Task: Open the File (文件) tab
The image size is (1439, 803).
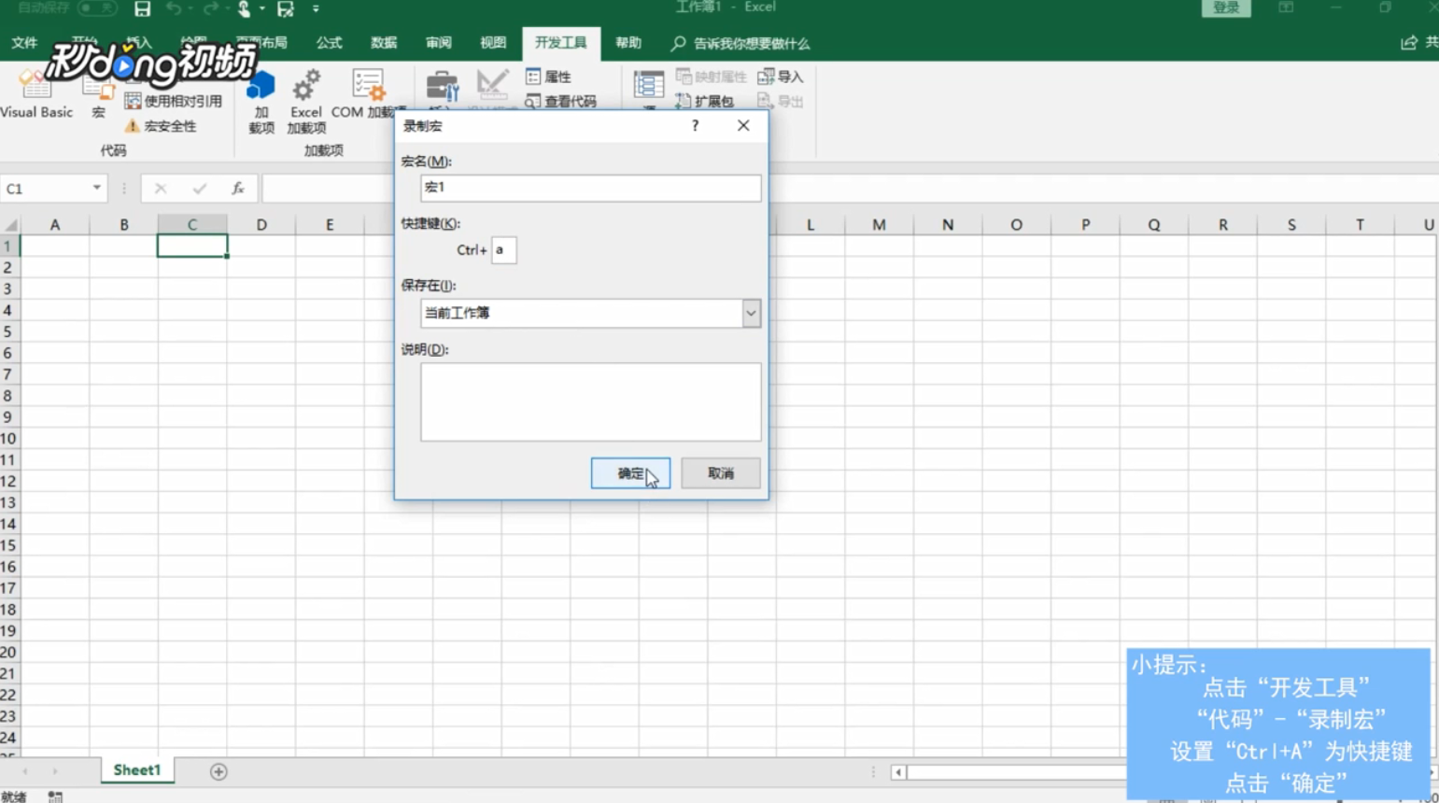Action: [x=24, y=43]
